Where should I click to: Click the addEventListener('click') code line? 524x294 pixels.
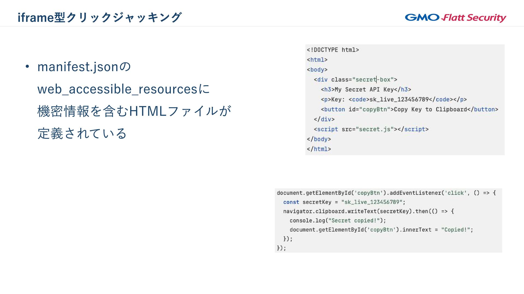click(x=386, y=193)
